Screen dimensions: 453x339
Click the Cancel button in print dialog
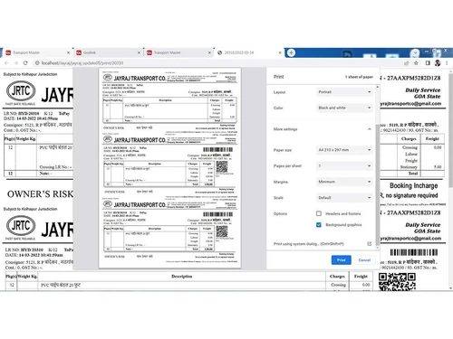pos(364,259)
